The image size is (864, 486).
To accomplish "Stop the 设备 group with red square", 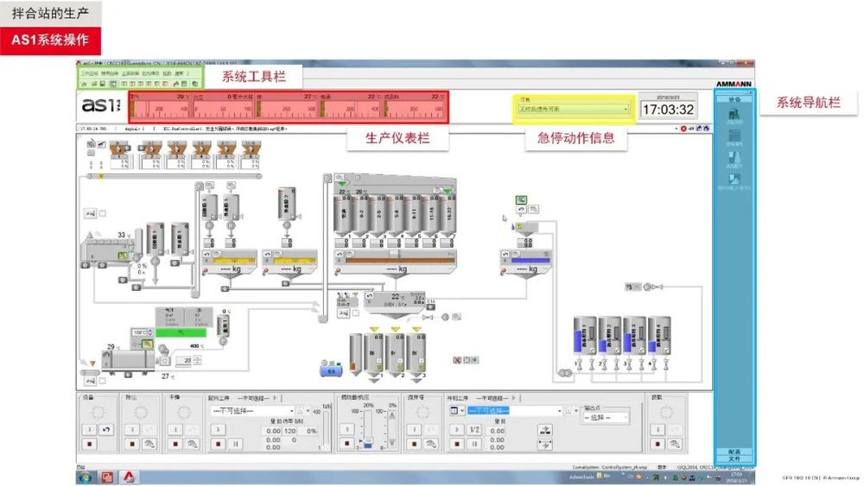I will tap(89, 444).
